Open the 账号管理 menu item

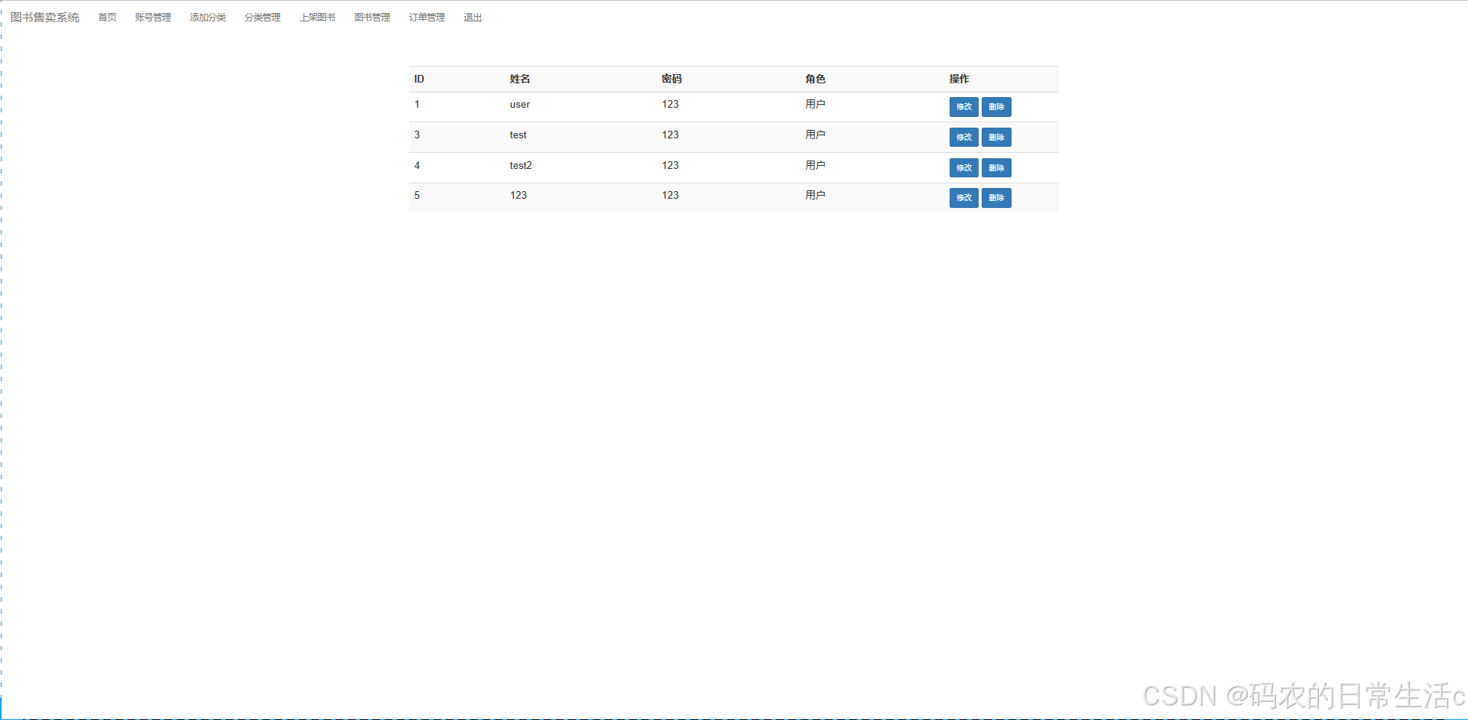pyautogui.click(x=151, y=17)
